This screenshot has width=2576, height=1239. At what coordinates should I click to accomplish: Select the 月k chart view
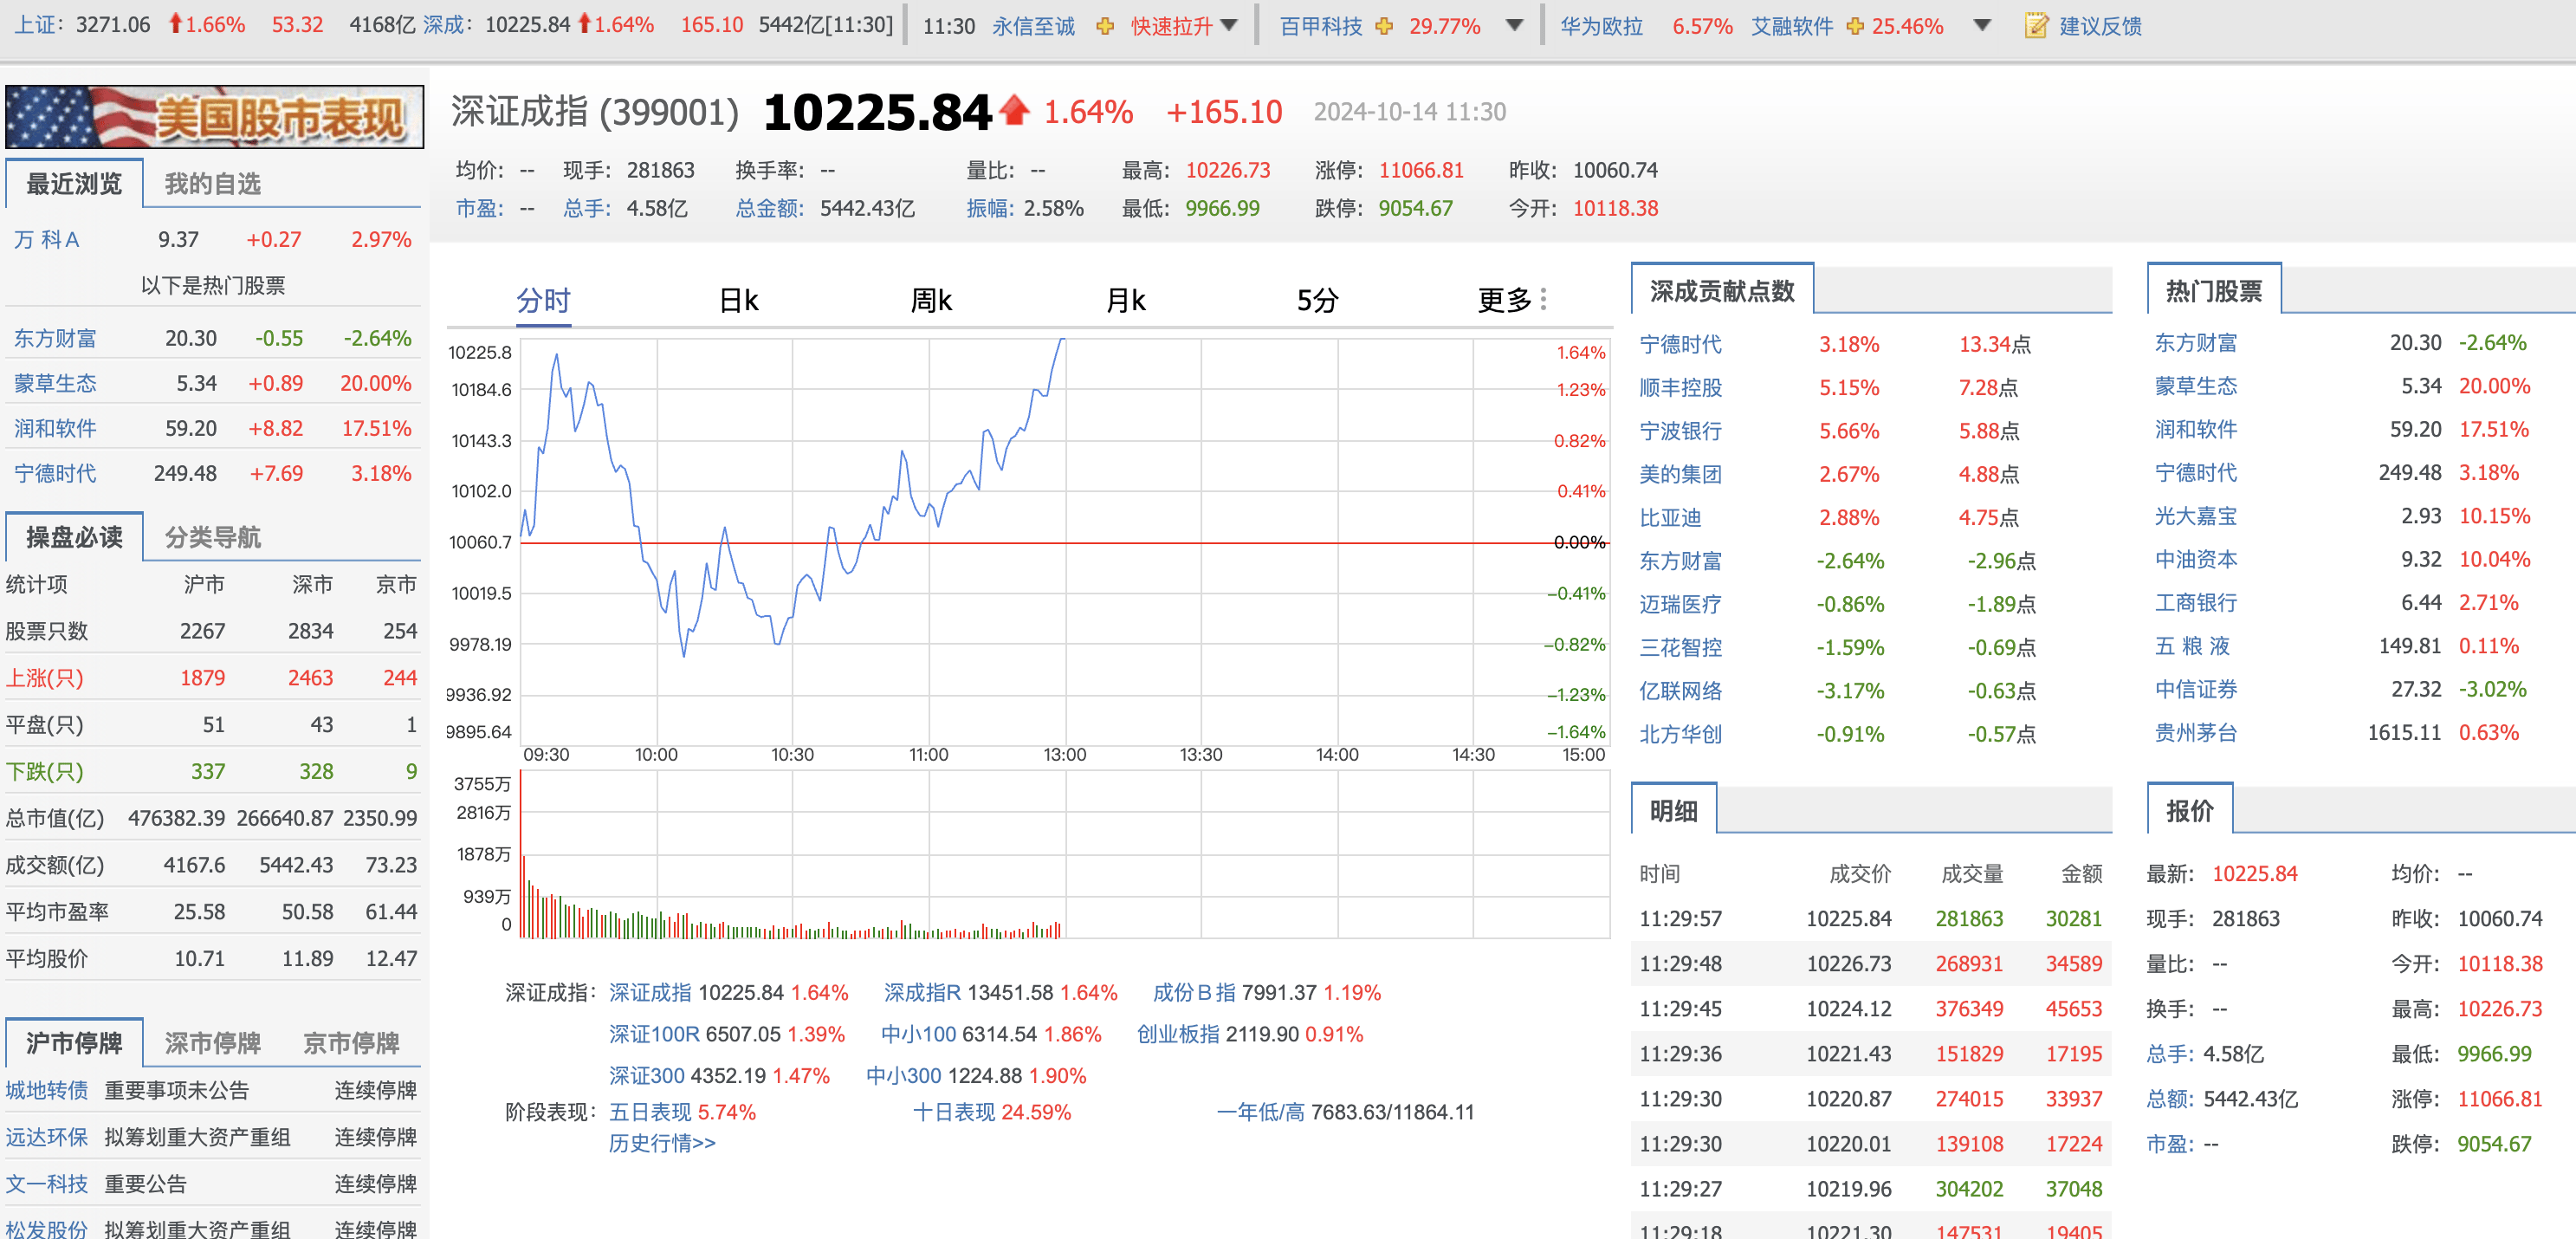point(1125,298)
